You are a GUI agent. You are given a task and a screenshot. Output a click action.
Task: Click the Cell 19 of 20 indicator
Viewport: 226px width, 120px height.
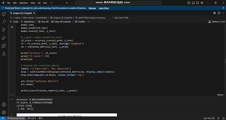coord(209,118)
